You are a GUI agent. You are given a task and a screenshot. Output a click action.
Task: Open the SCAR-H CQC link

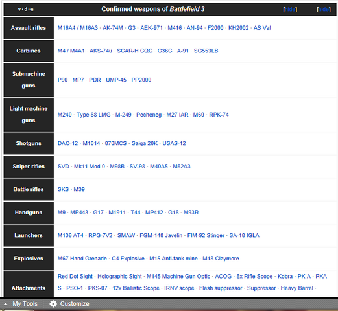coord(135,51)
